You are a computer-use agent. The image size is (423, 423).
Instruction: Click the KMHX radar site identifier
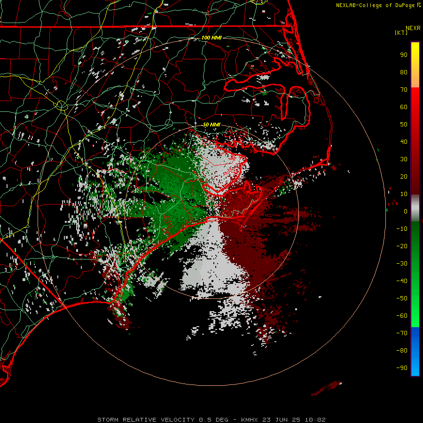250,420
